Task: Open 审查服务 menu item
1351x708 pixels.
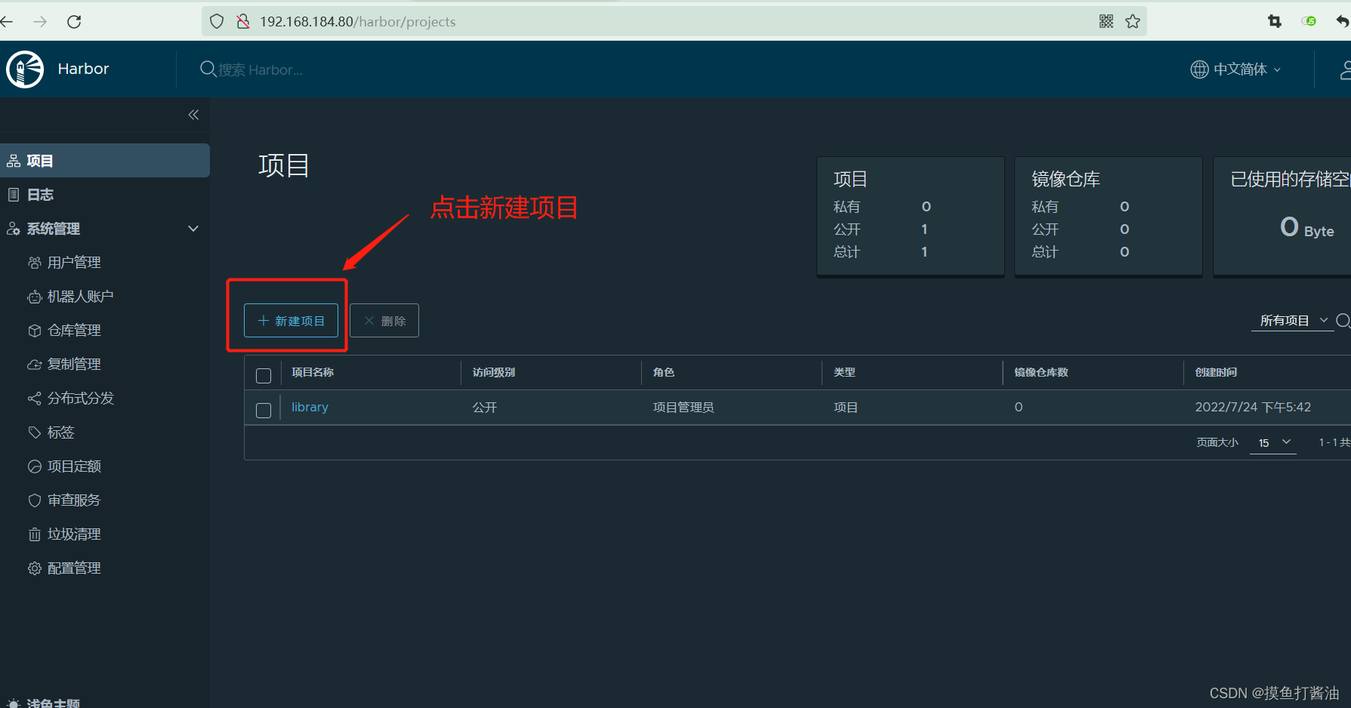Action: 74,500
